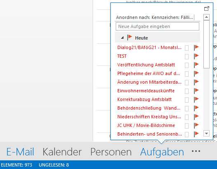Select the Behördenschließung Wand... task
Screen dimensions: 217x169
click(x=149, y=108)
